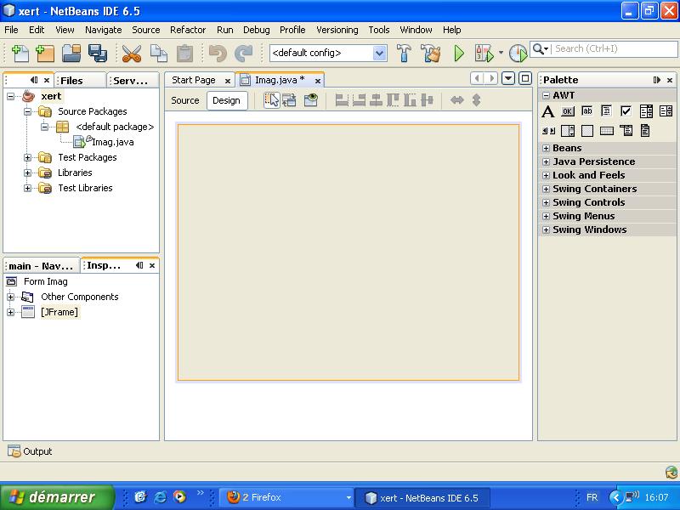Open the 2 Firefox taskbar button

[x=288, y=497]
